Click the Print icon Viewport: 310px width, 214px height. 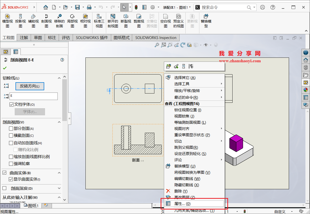click(89, 7)
